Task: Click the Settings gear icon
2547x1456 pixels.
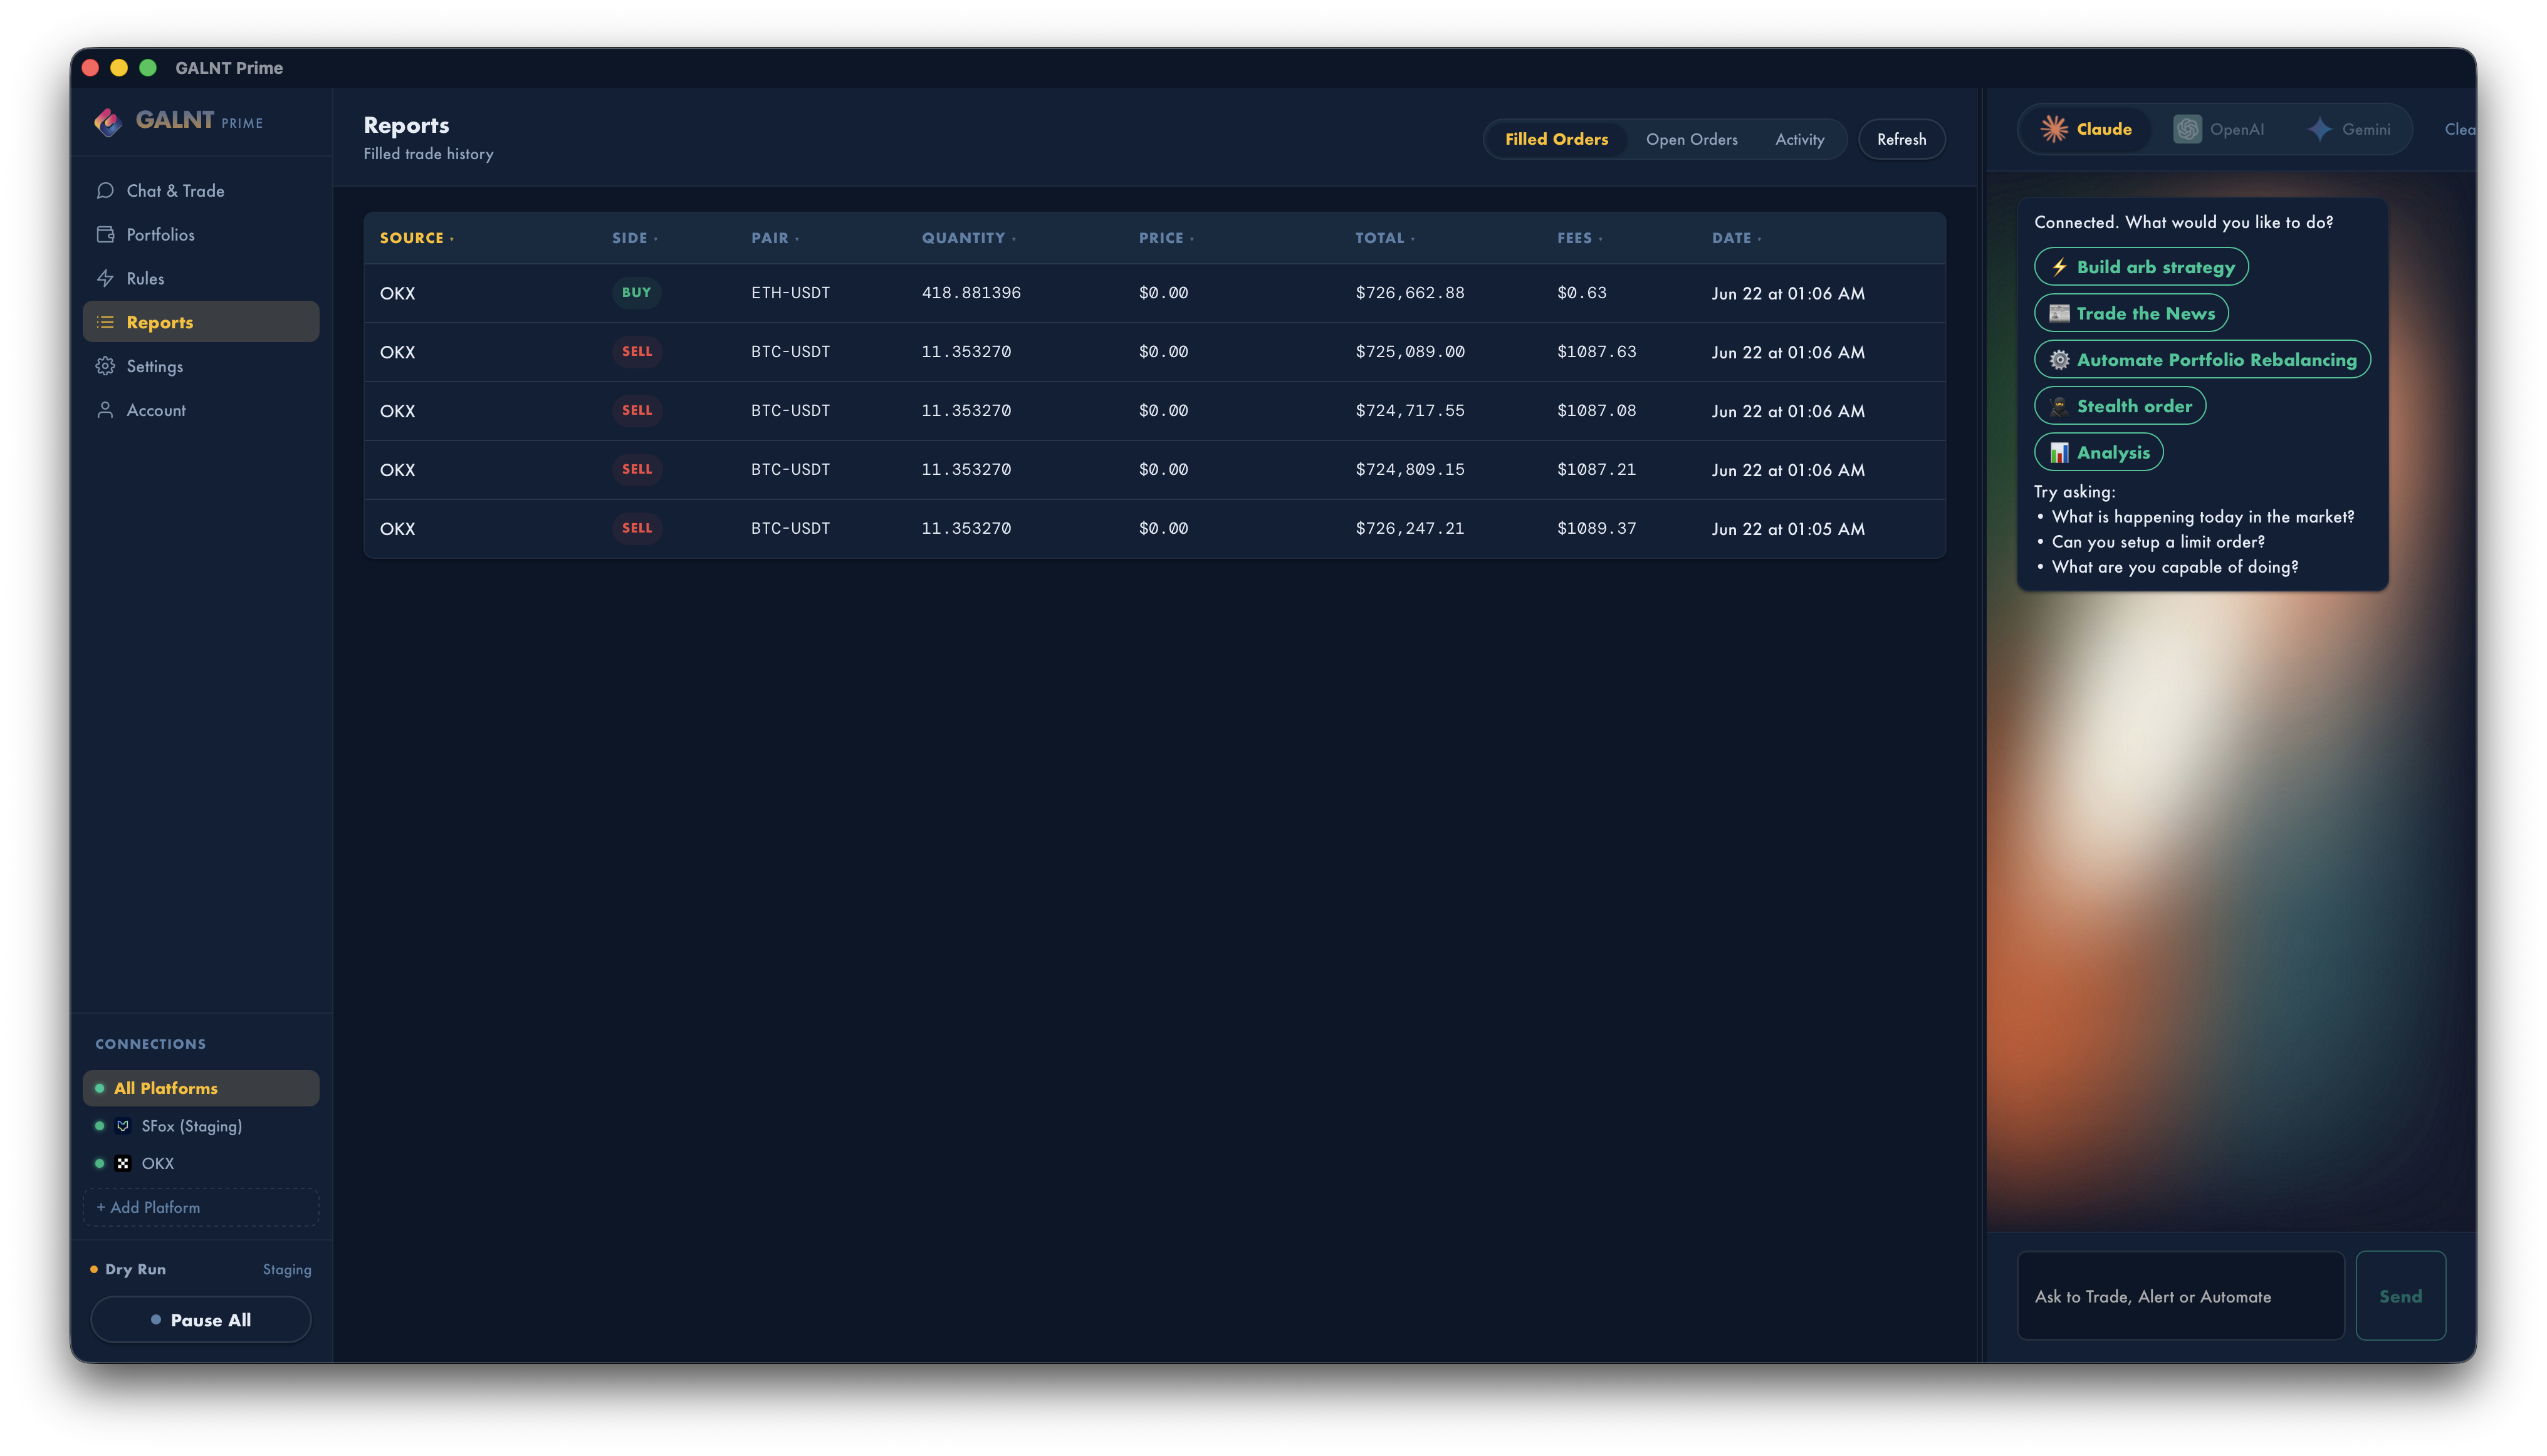Action: [x=105, y=366]
